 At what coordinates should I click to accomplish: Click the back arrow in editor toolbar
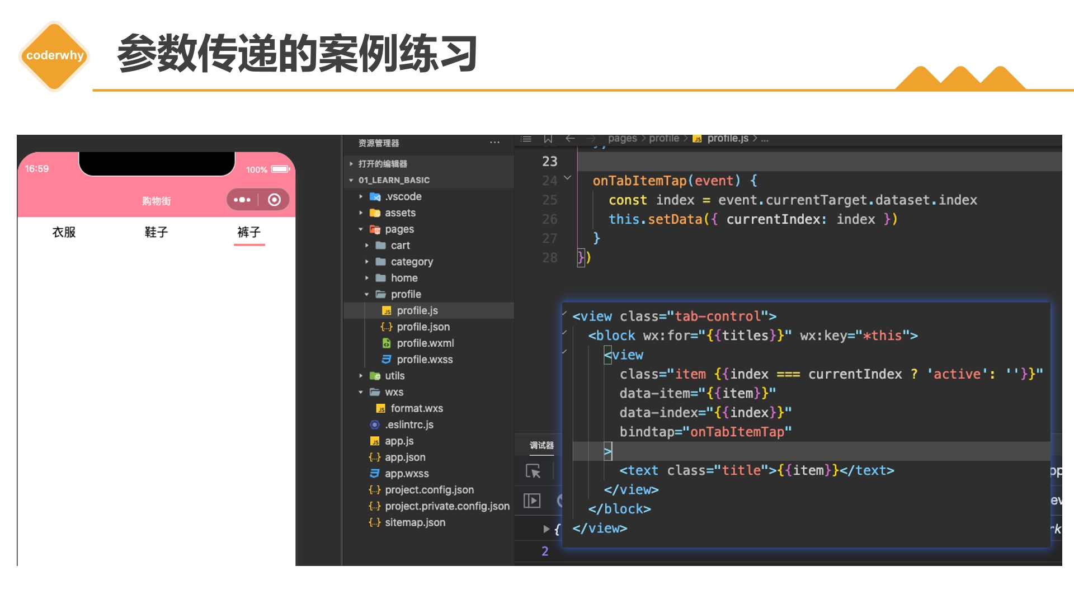[x=570, y=138]
